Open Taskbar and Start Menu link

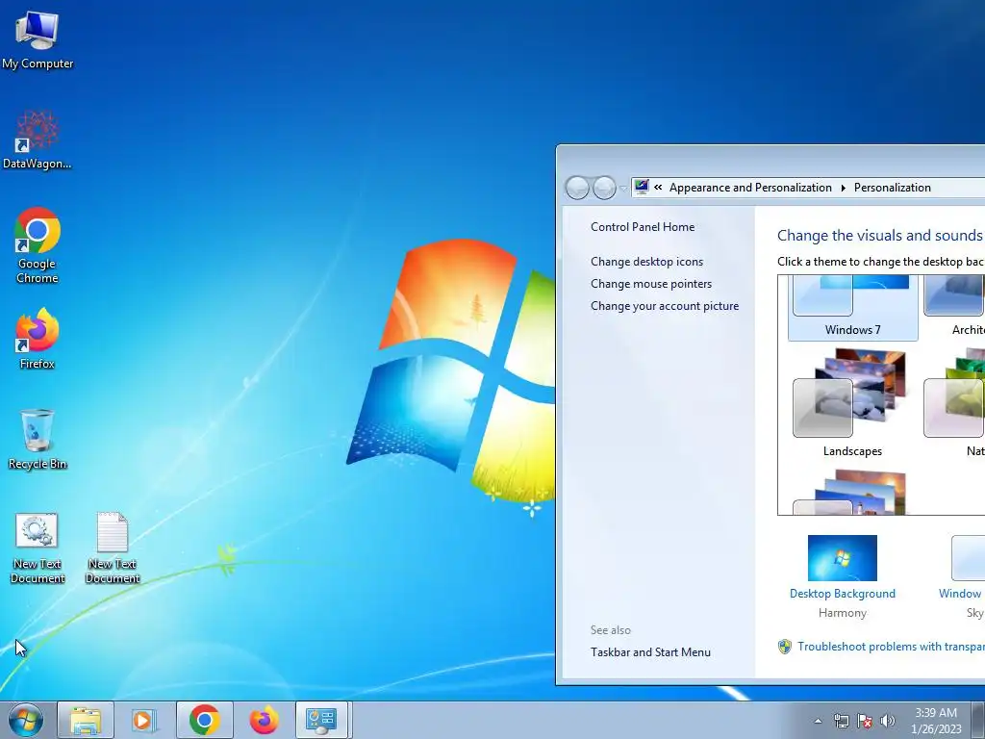point(650,652)
